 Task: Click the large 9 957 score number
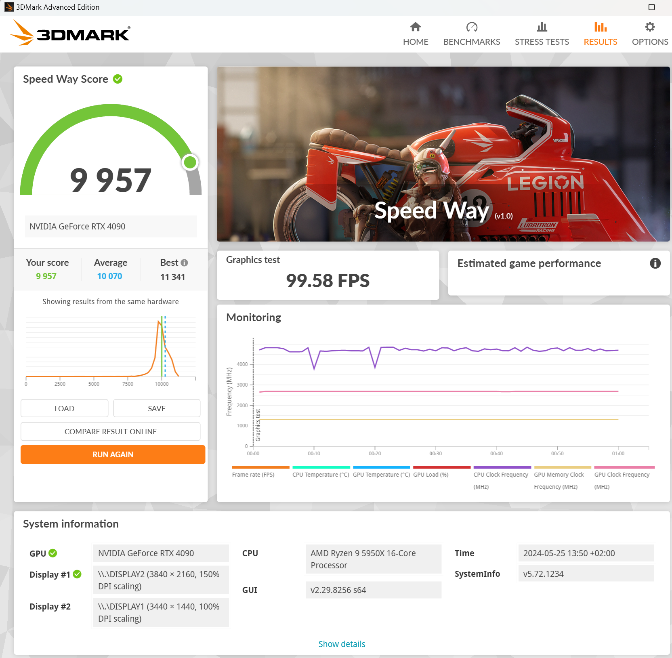click(x=111, y=180)
